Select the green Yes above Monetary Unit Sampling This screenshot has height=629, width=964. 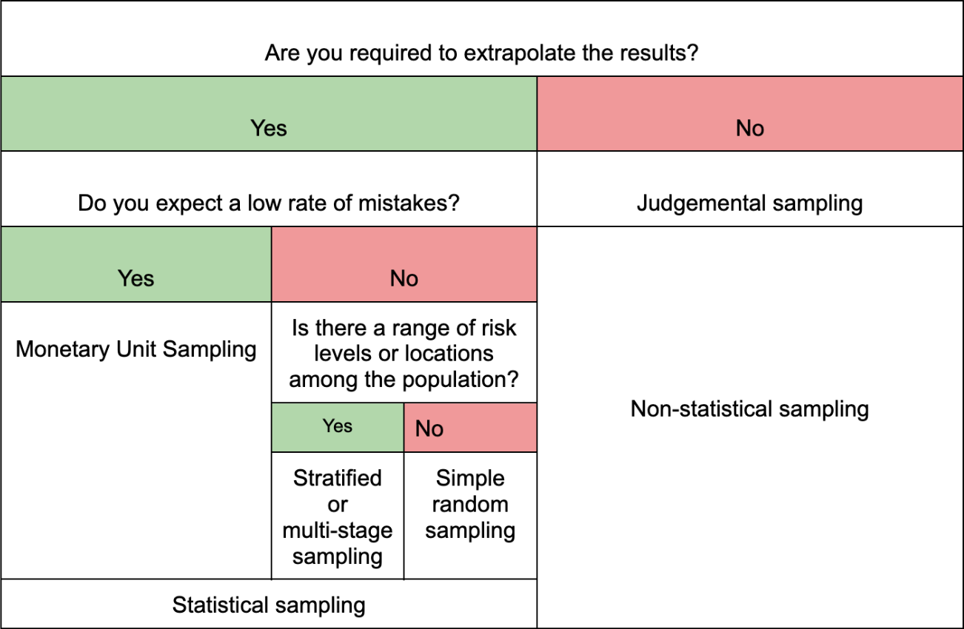pyautogui.click(x=136, y=278)
